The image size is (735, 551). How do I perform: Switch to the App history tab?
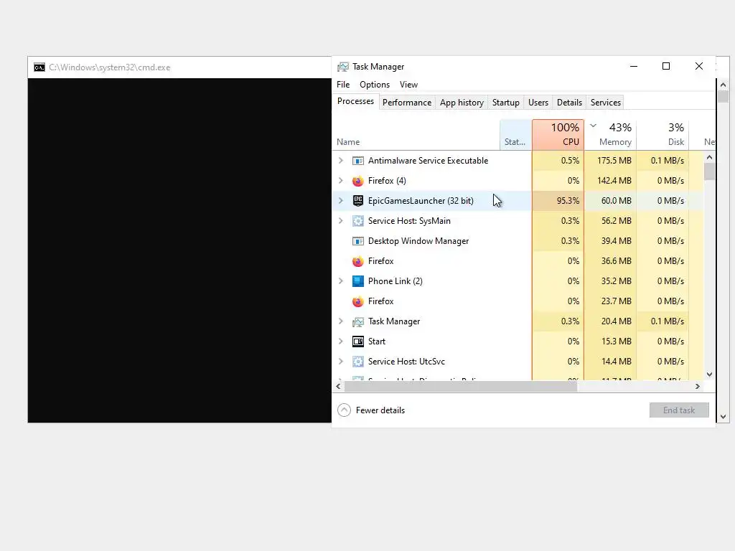pos(462,103)
